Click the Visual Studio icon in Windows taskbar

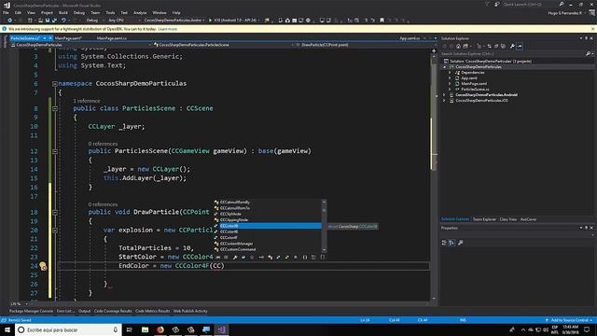221,329
